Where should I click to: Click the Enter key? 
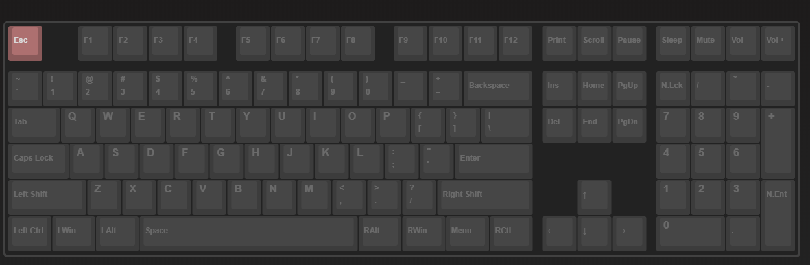tap(494, 161)
